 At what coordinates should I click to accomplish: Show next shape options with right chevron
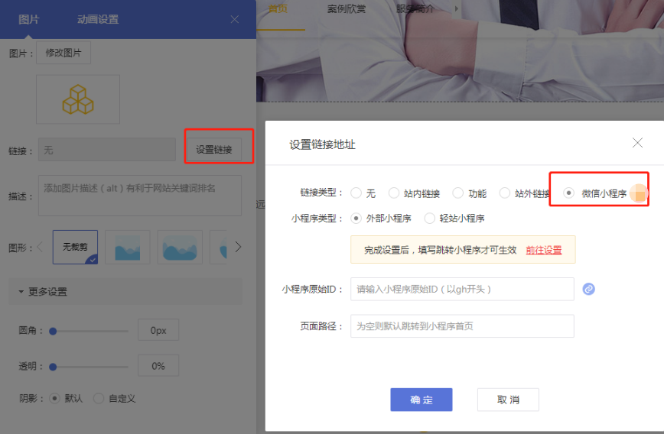[x=238, y=247]
